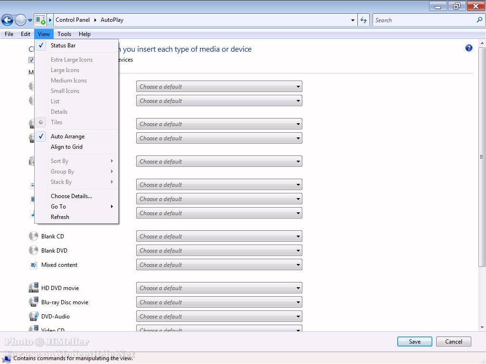Screen dimensions: 486x364
Task: Open recent pages arrow beside Forward button
Action: (30, 20)
